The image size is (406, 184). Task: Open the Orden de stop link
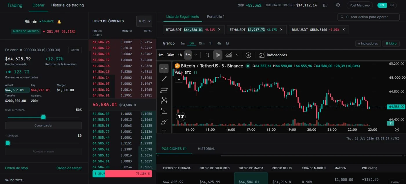pyautogui.click(x=17, y=168)
